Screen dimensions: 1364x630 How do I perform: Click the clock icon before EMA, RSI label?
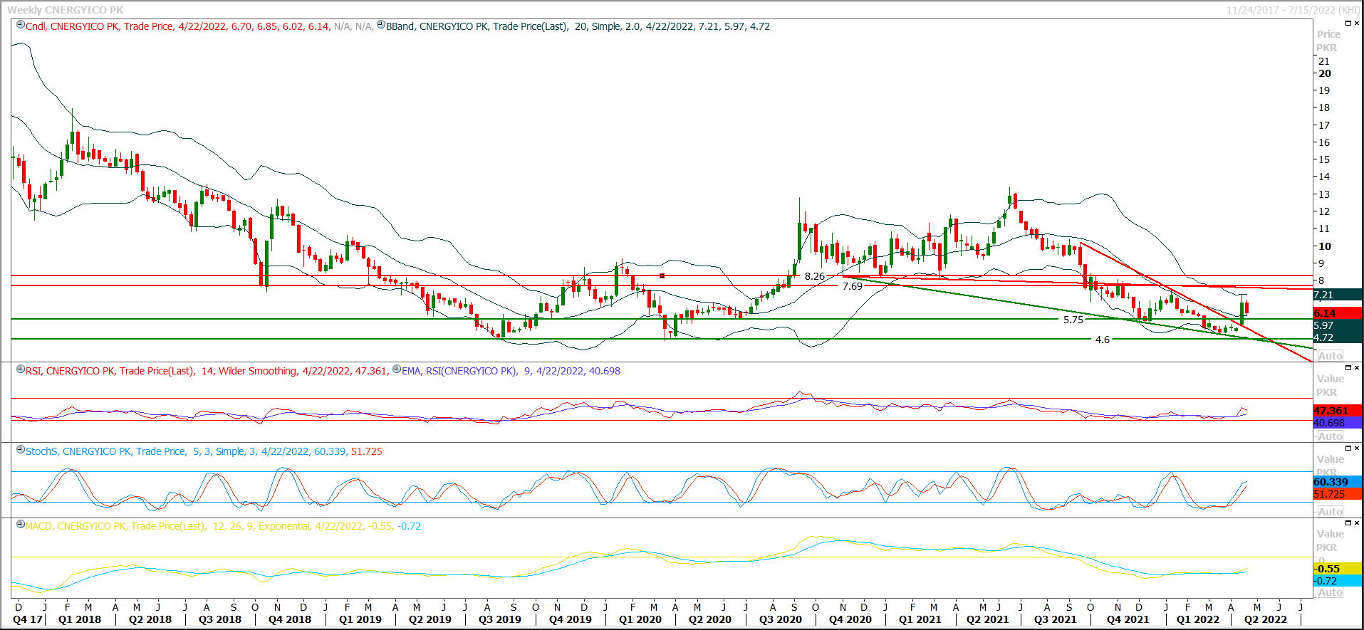[x=397, y=369]
